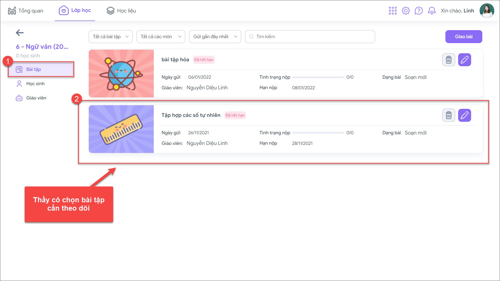Viewport: 500px width, 281px height.
Task: Click the ruler thumbnail of the assignment
Action: [x=121, y=129]
